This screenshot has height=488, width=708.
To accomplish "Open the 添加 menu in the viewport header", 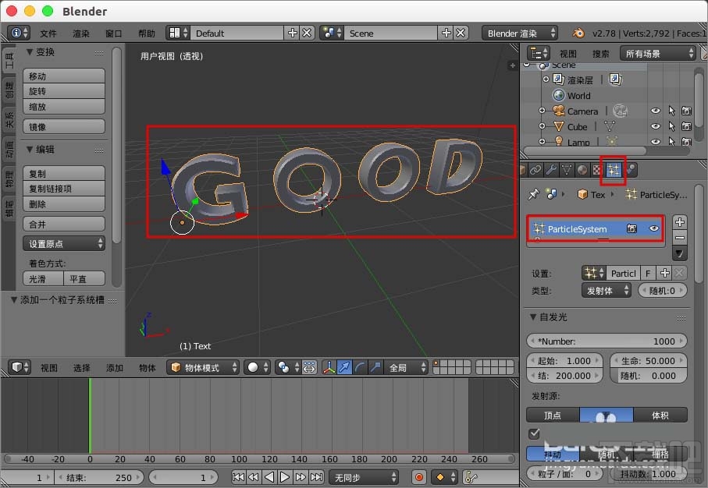I will 114,366.
